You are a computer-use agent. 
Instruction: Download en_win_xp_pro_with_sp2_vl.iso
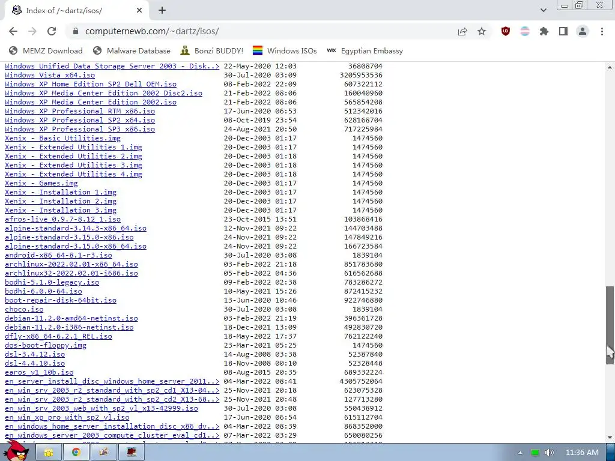click(x=67, y=418)
